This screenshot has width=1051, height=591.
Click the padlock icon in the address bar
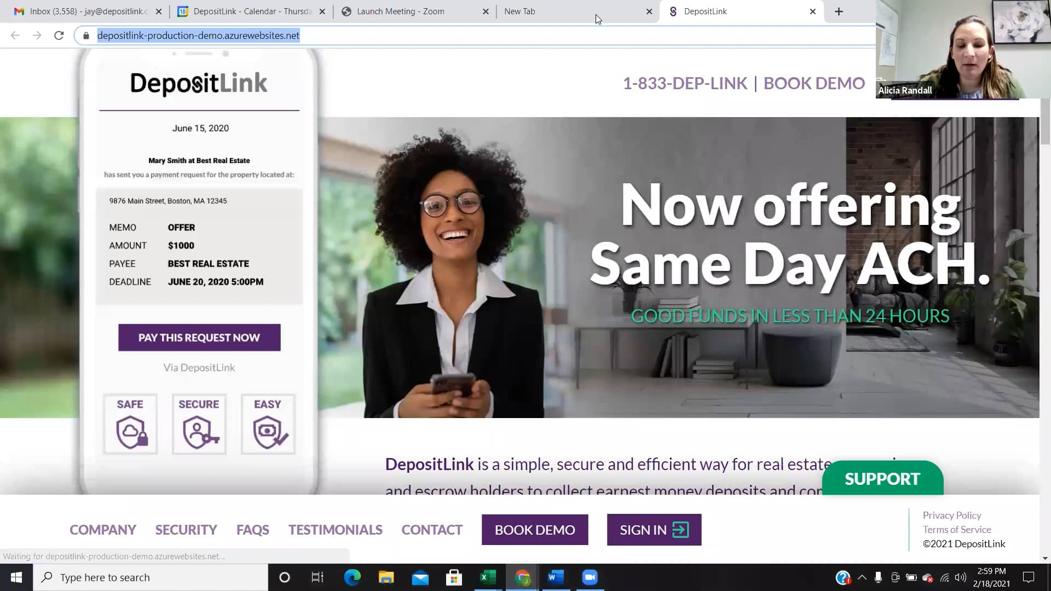[x=85, y=35]
